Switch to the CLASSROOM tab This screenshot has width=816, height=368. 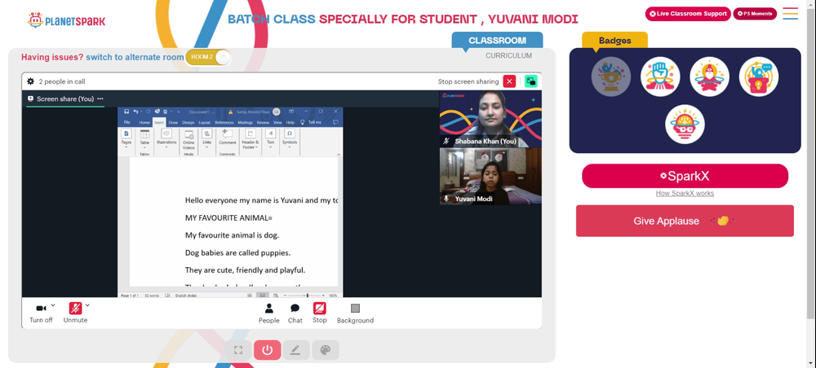pos(497,41)
